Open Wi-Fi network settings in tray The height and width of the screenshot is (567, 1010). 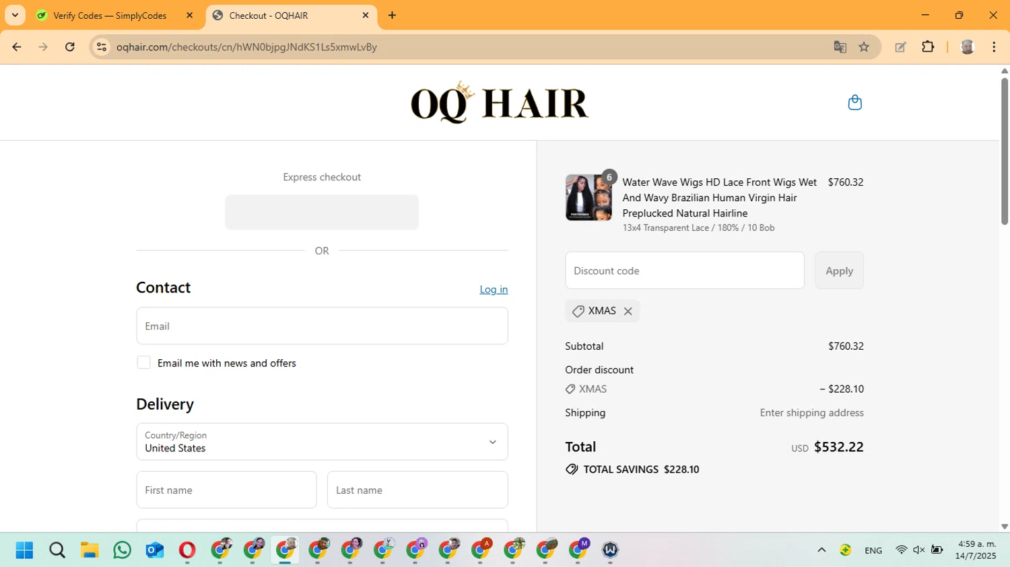pos(901,550)
